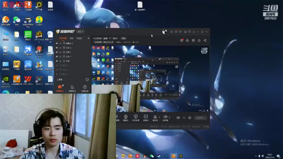The image size is (283, 159).
Task: Expand the speaker options arrow
Action: tap(169, 117)
